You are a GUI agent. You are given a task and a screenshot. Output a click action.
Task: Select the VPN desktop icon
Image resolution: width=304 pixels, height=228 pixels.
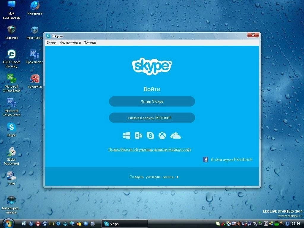12,178
